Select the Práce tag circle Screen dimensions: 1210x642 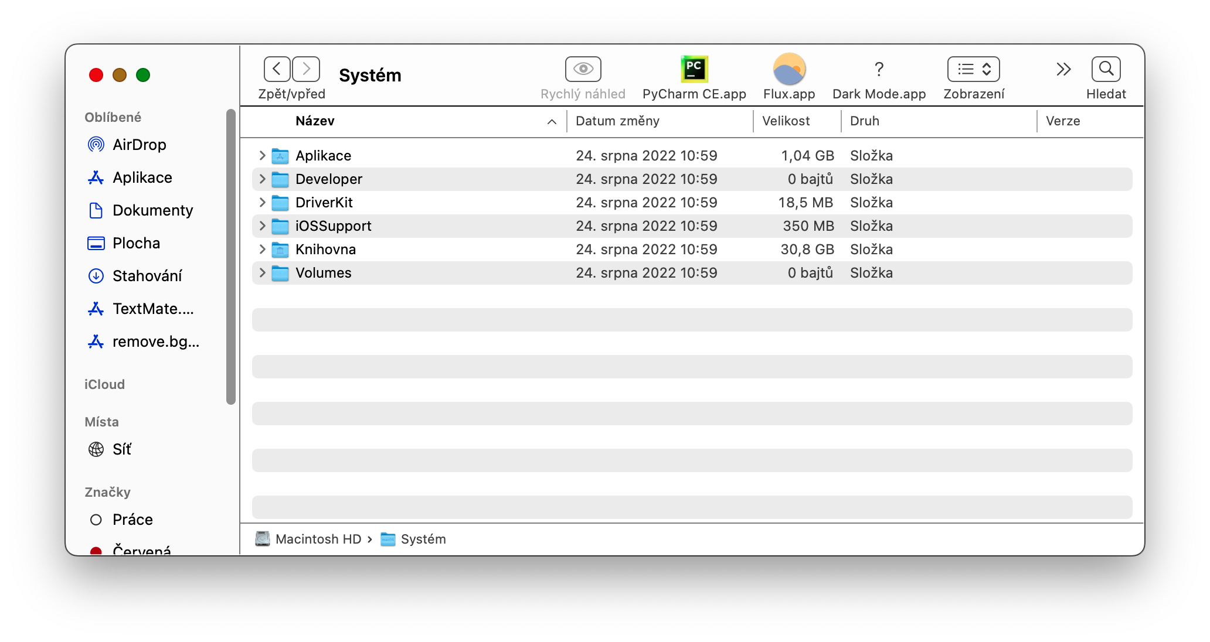pos(96,520)
